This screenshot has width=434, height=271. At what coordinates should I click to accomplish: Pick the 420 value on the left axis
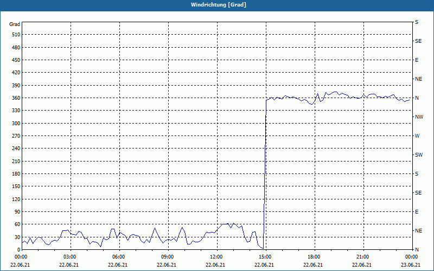16,73
